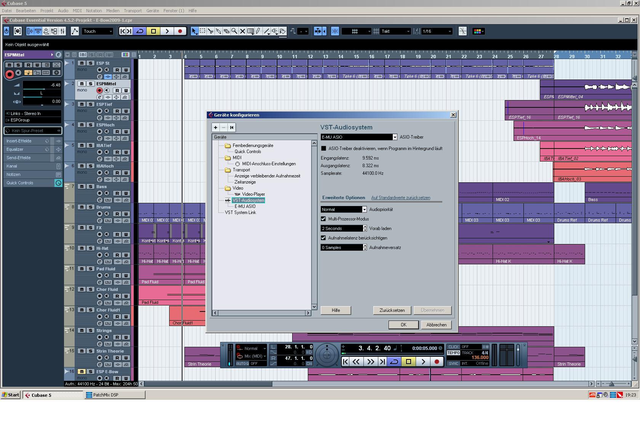Click Auf Standardwerte zurücksetzen link

point(401,198)
